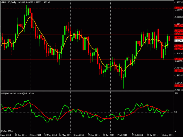Click the 15 Jun 2011 date label
This screenshot has width=183, height=137.
[94, 135]
